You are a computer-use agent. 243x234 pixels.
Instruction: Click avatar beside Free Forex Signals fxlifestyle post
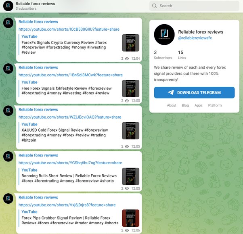click(8, 69)
